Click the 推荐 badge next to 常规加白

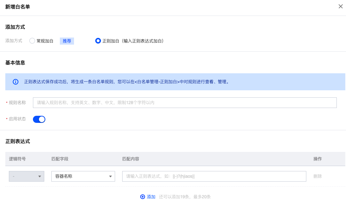67,41
